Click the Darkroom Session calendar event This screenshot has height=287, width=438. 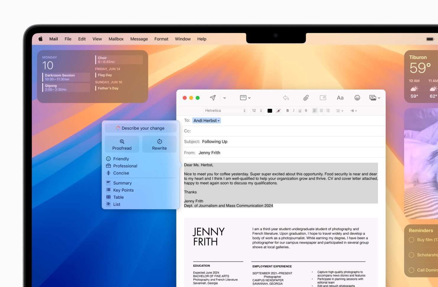point(66,77)
